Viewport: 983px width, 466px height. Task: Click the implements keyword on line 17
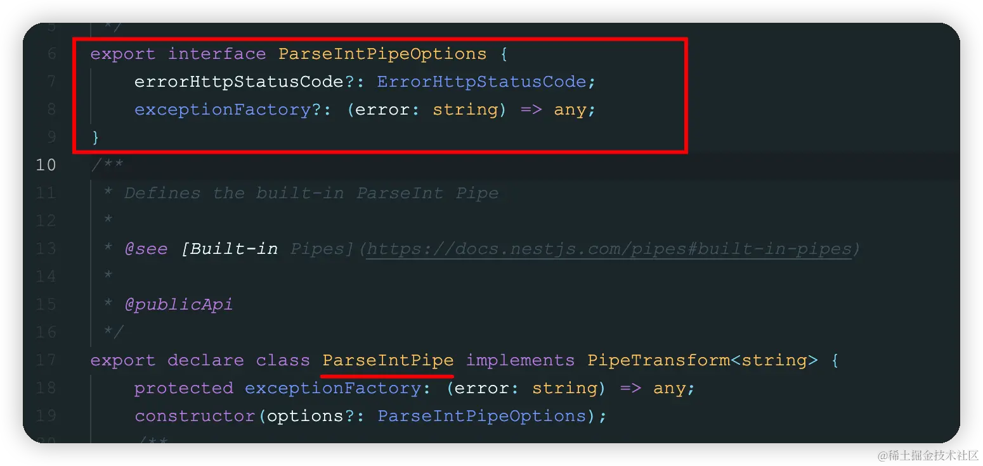coord(520,360)
